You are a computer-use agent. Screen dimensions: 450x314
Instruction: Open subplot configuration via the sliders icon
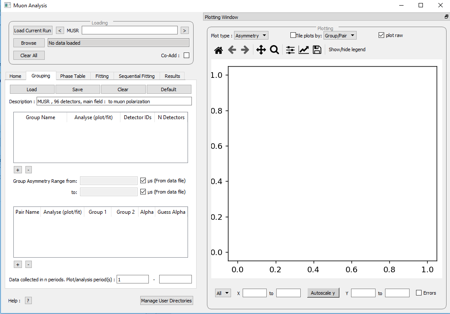(290, 49)
